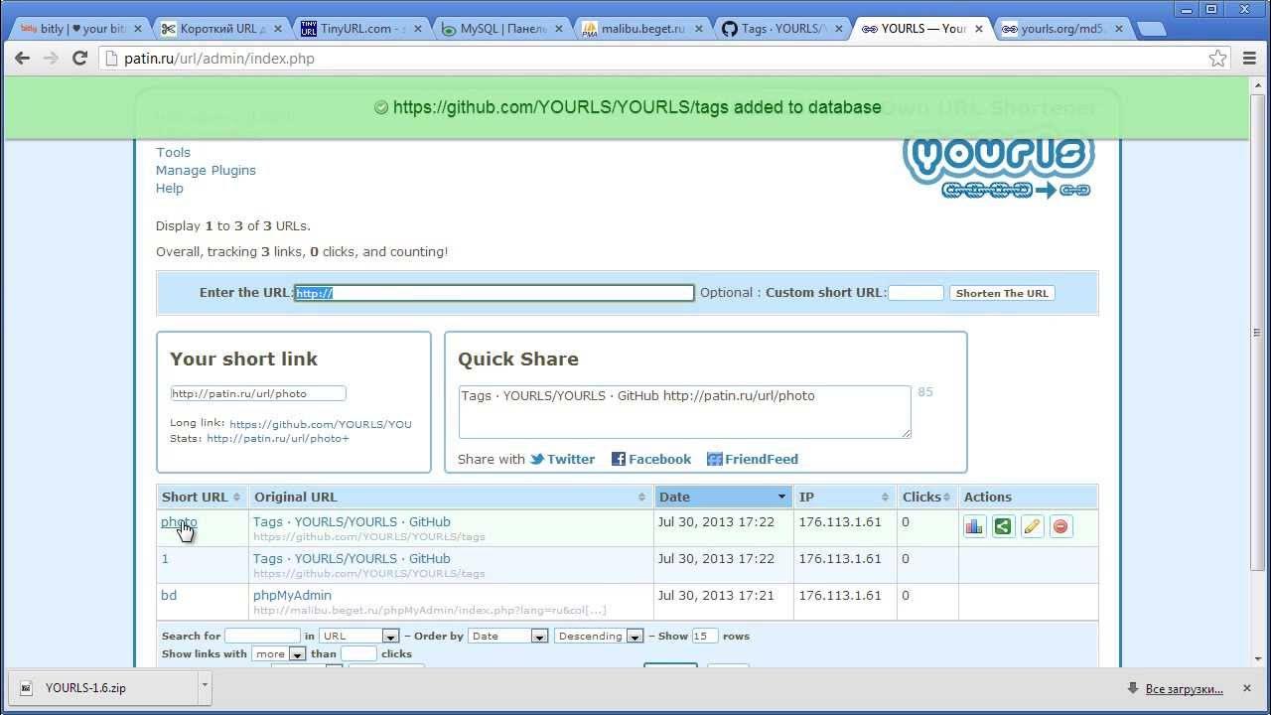Switch to the malibu.beget.ru tab
Viewport: 1271px width, 715px height.
point(642,29)
